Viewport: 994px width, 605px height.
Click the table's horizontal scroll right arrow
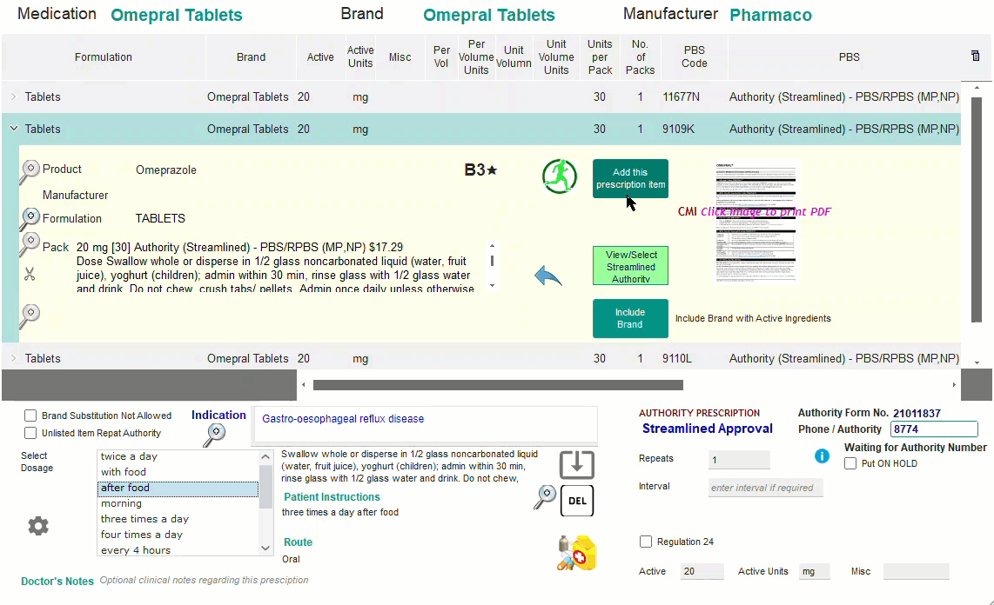[x=954, y=385]
